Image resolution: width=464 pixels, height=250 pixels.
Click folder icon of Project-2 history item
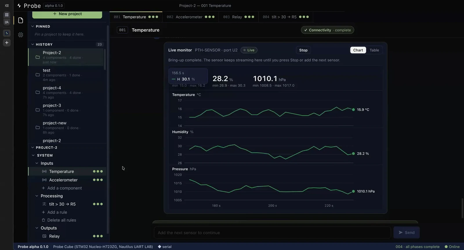tap(38, 57)
